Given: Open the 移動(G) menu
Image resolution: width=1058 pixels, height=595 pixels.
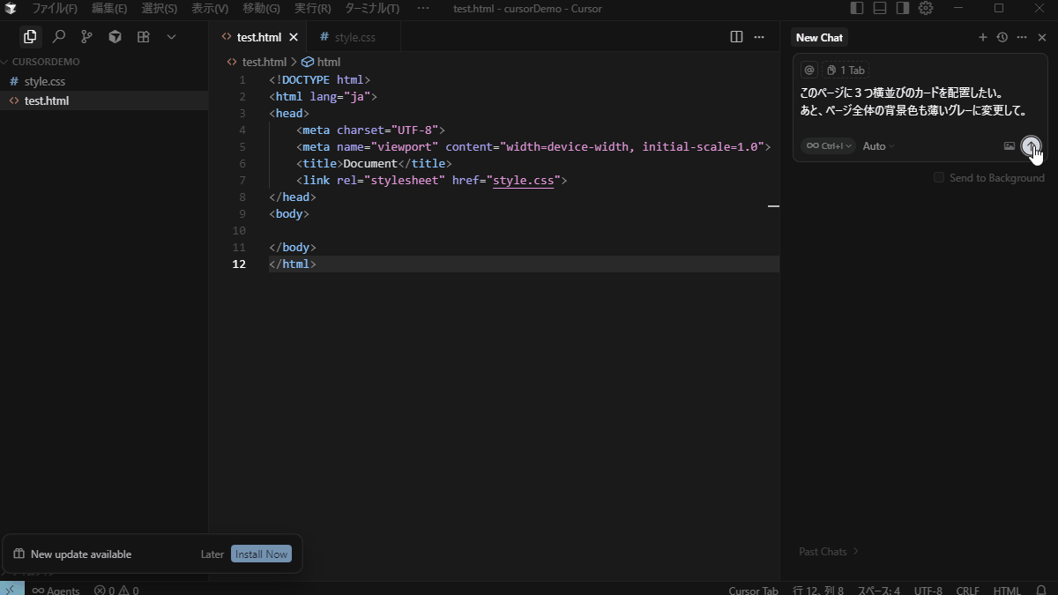Looking at the screenshot, I should click(x=261, y=8).
